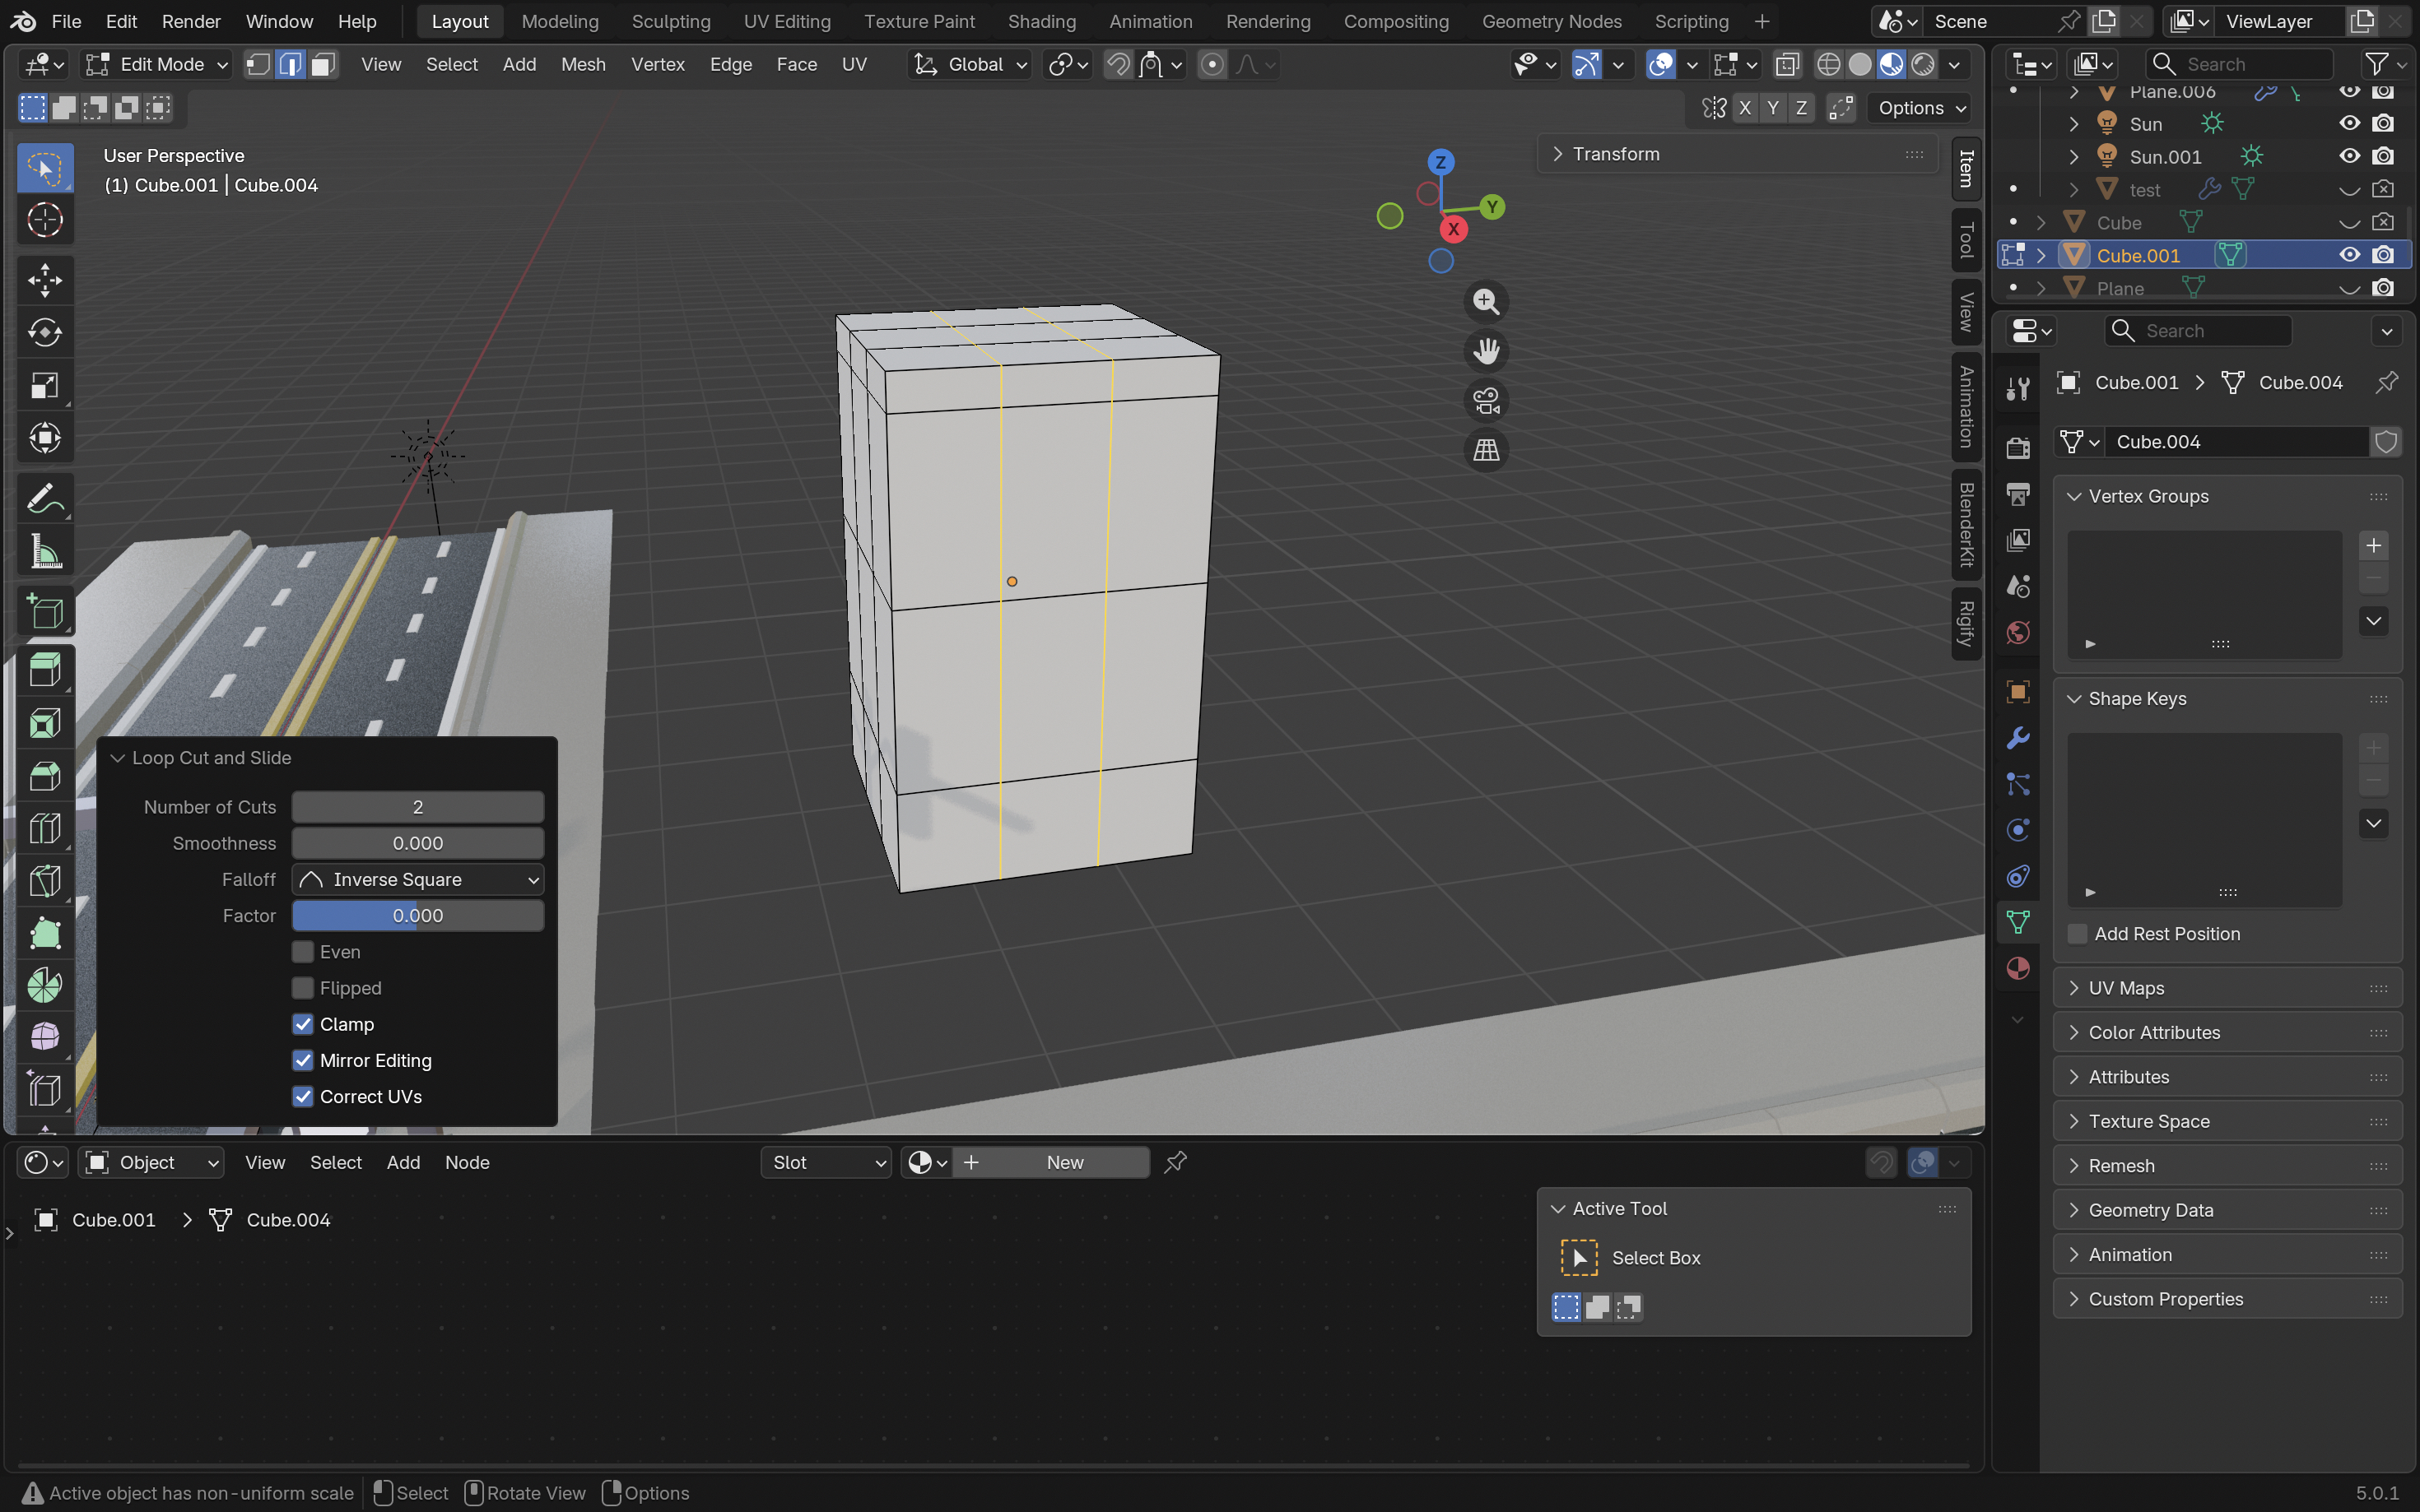Switch to vertex select mode
This screenshot has width=2420, height=1512.
pos(258,65)
